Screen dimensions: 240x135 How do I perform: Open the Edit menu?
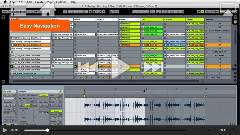tap(29, 2)
